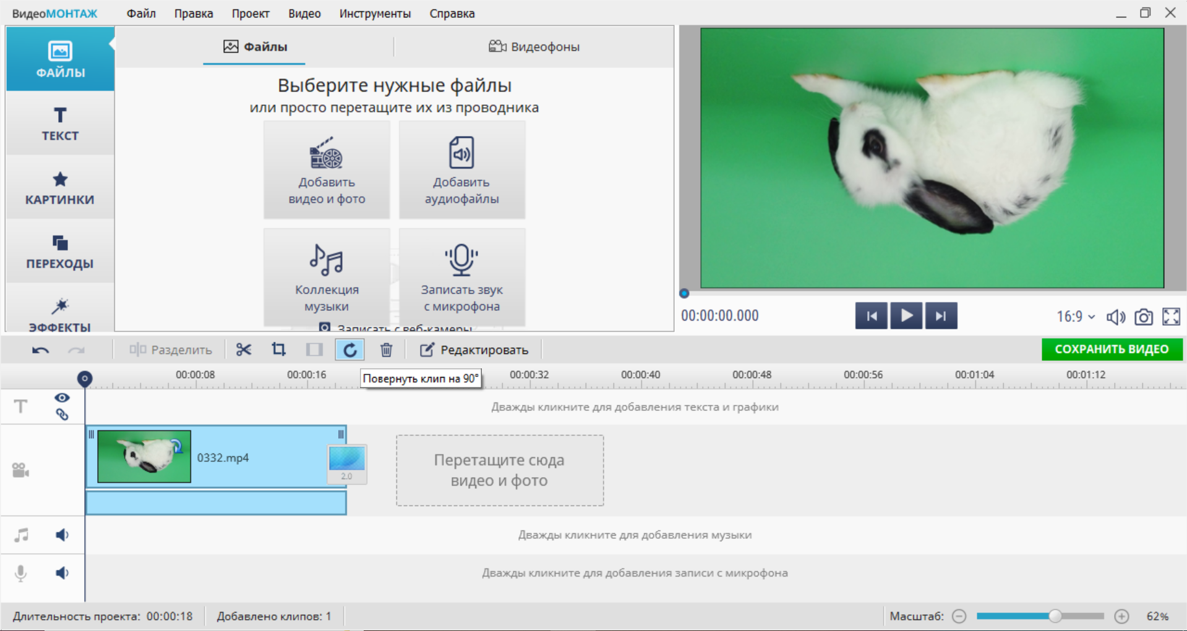Enter fullscreen preview mode
Image resolution: width=1187 pixels, height=631 pixels.
[x=1171, y=316]
